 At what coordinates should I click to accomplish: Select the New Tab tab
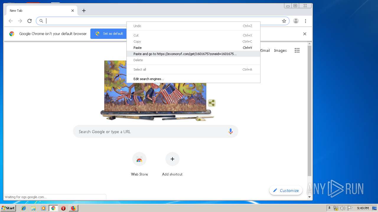pos(42,11)
